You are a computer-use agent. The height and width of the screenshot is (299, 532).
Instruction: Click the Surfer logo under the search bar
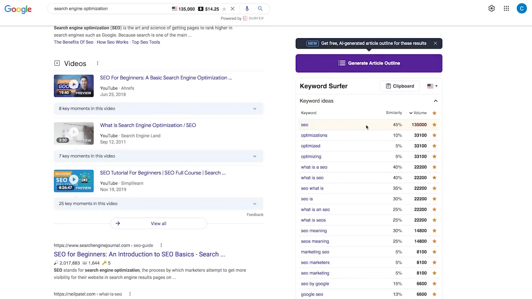pos(253,18)
